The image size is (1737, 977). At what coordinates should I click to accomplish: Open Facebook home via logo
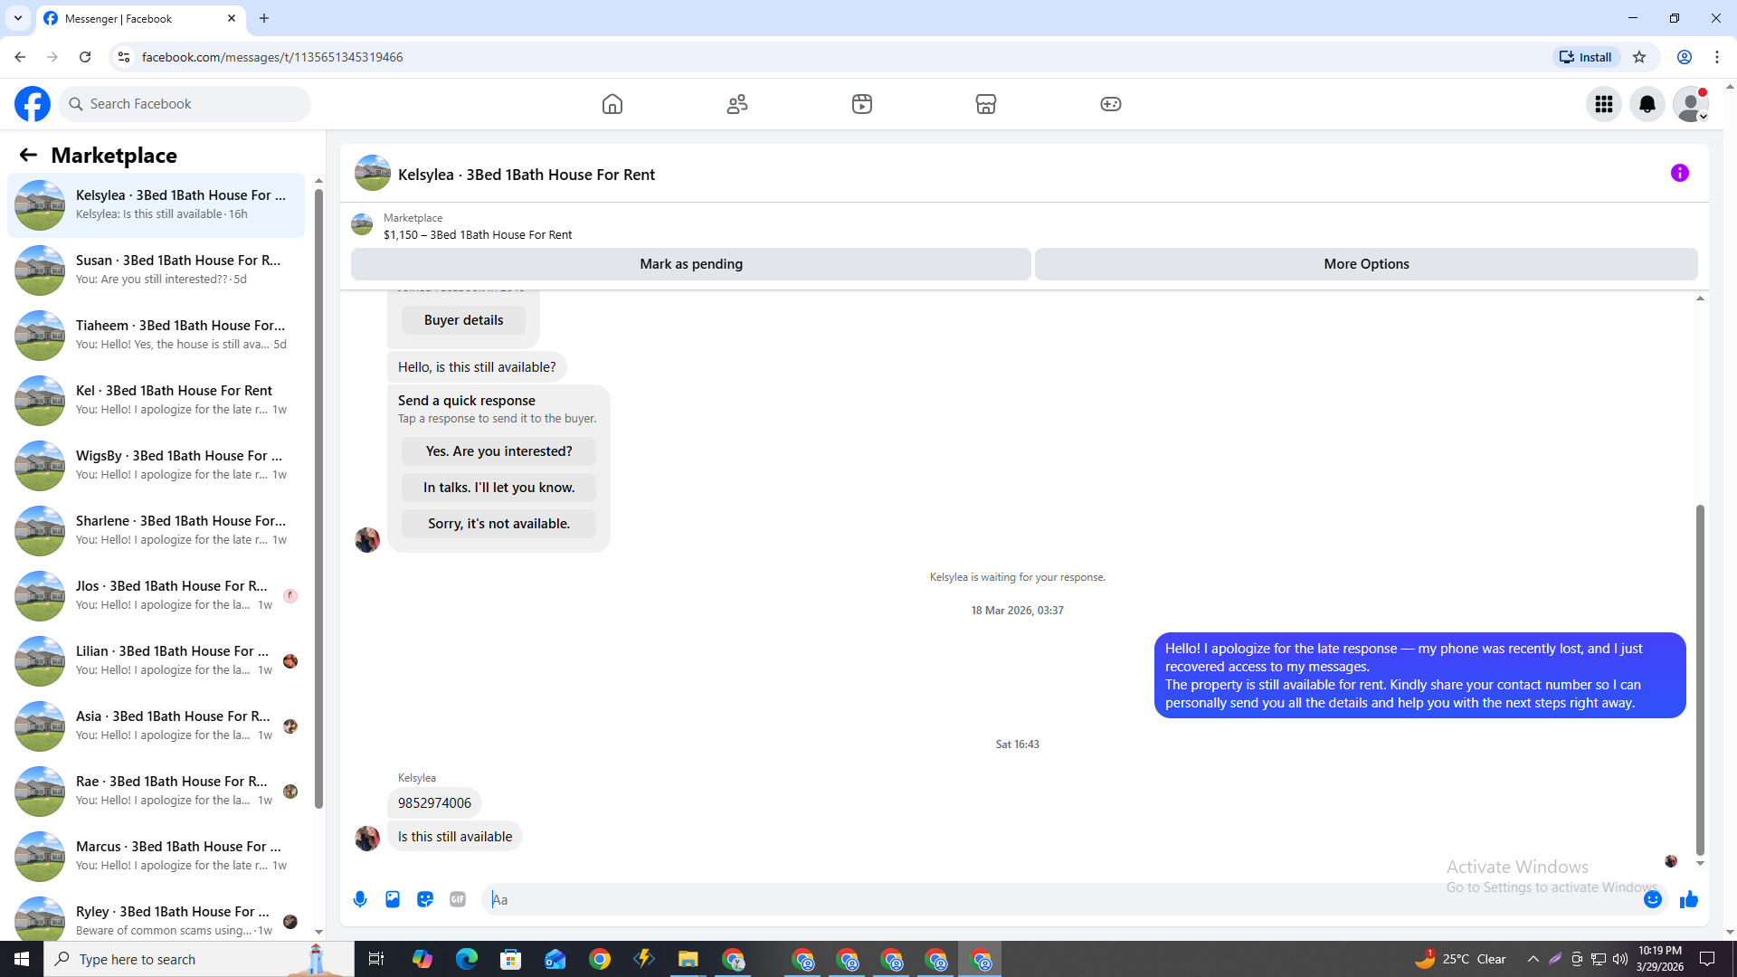pyautogui.click(x=33, y=104)
